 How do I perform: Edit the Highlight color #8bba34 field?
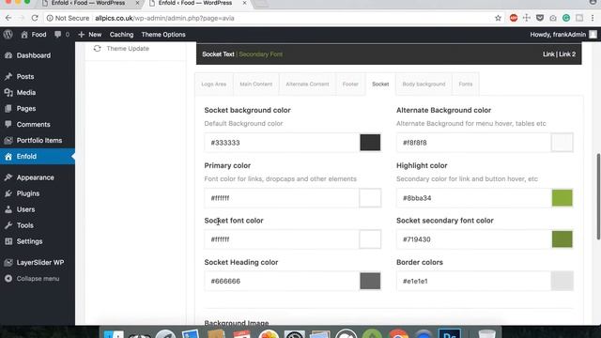(x=473, y=198)
